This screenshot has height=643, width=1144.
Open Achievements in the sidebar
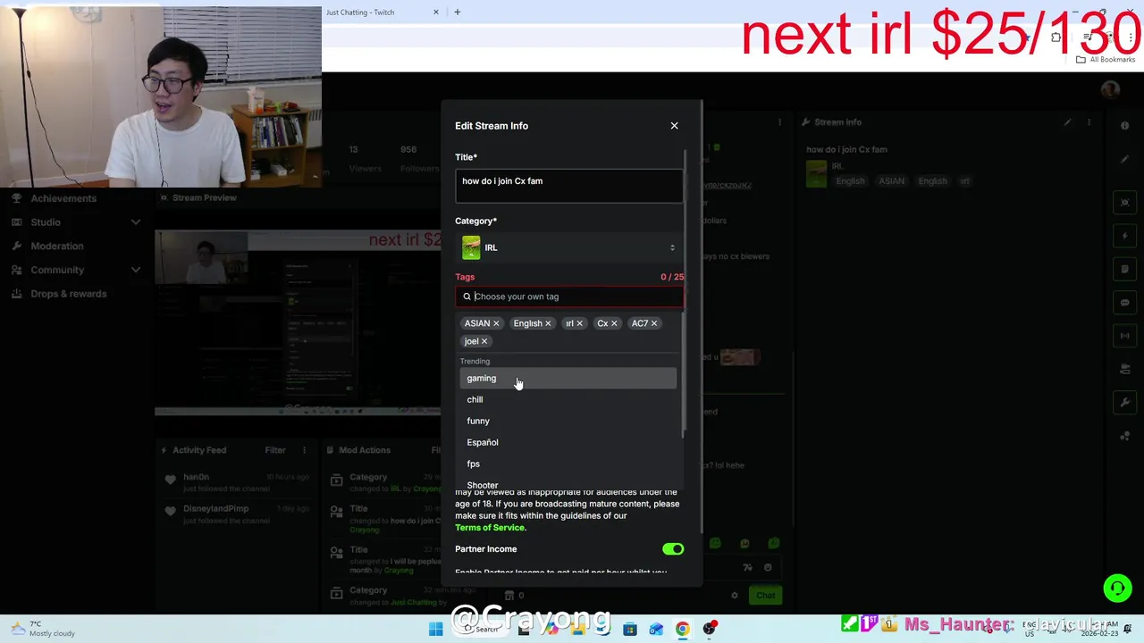(63, 198)
